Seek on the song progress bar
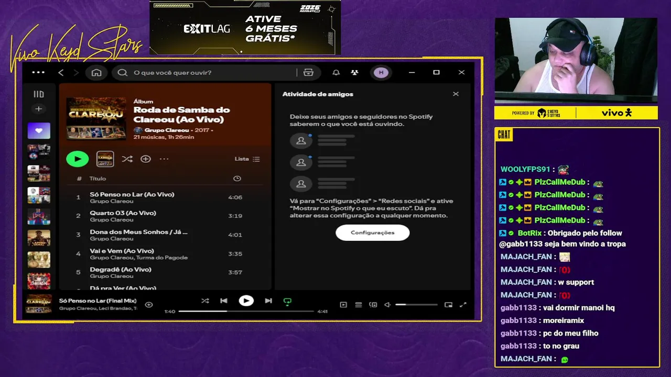This screenshot has height=377, width=671. click(246, 312)
